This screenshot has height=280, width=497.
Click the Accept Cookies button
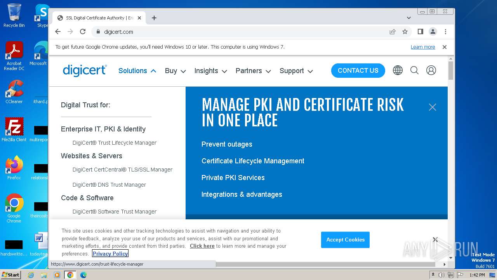point(345,240)
